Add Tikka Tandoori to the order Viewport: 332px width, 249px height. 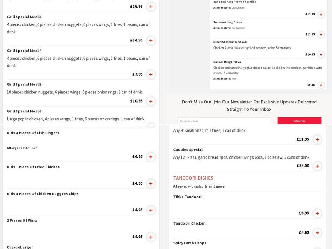pyautogui.click(x=317, y=212)
